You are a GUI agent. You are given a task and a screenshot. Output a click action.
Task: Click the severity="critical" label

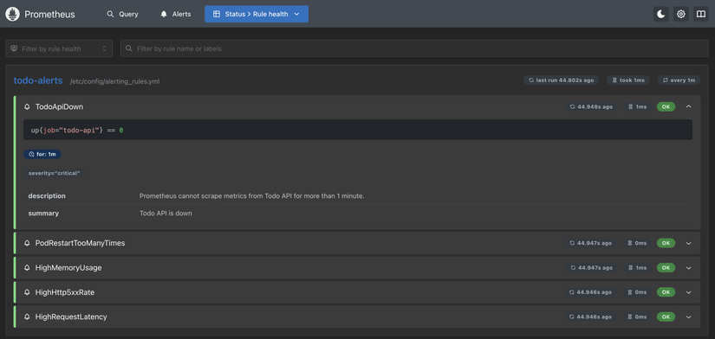pyautogui.click(x=55, y=173)
